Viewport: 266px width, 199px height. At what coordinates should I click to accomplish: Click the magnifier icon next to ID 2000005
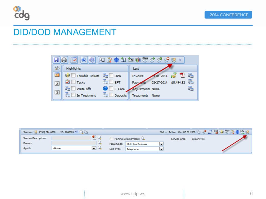81,132
